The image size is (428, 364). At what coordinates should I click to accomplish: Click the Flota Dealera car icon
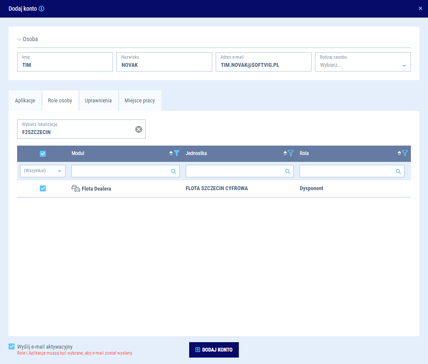(x=76, y=188)
